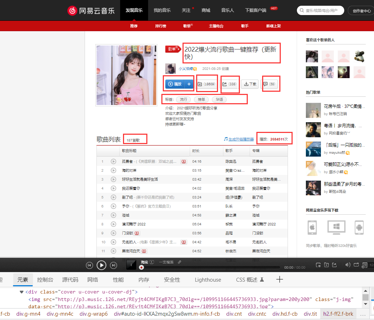374x320 pixels.
Task: Play song 无名的人 via its play icon
Action: pyautogui.click(x=113, y=242)
